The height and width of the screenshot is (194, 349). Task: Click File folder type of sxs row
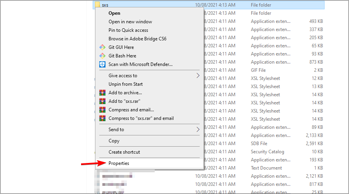[261, 5]
